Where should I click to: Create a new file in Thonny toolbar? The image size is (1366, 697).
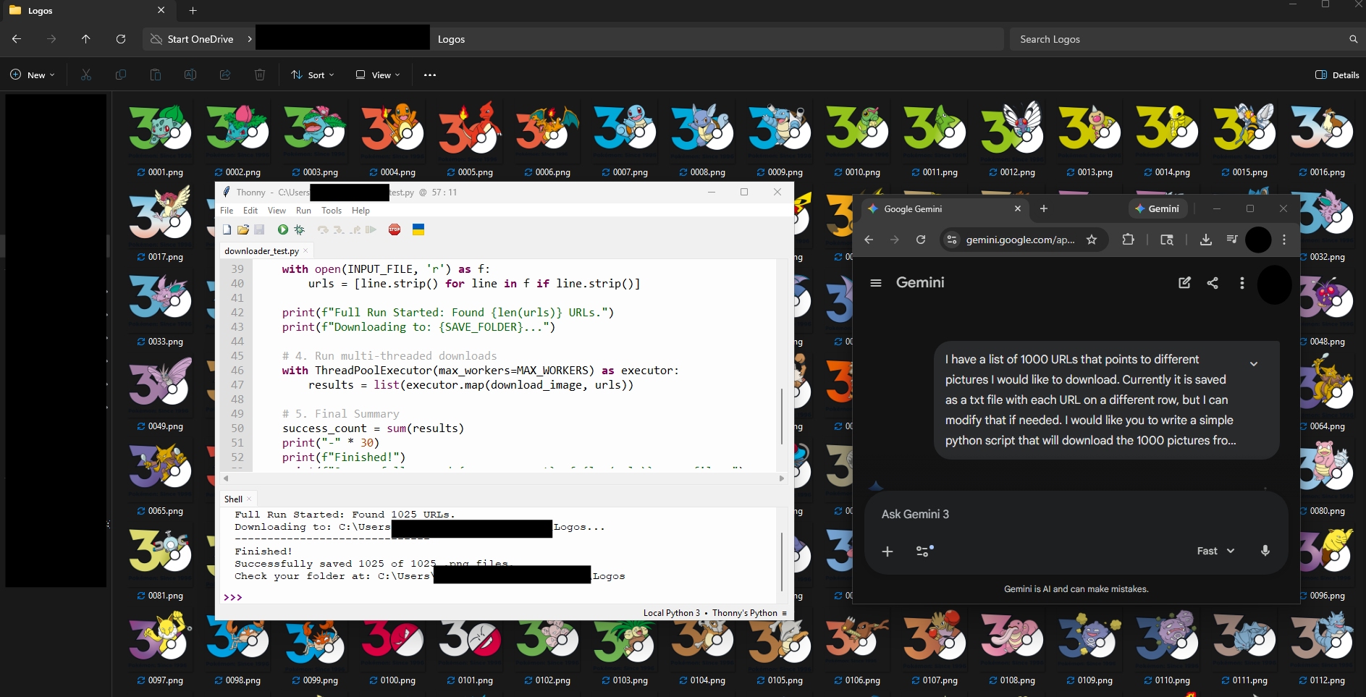pyautogui.click(x=227, y=229)
